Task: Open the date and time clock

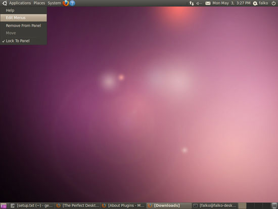Action: 231,3
